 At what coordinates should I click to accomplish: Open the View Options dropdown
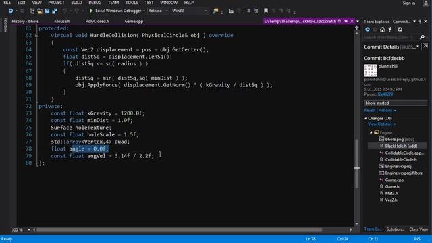coord(382,124)
